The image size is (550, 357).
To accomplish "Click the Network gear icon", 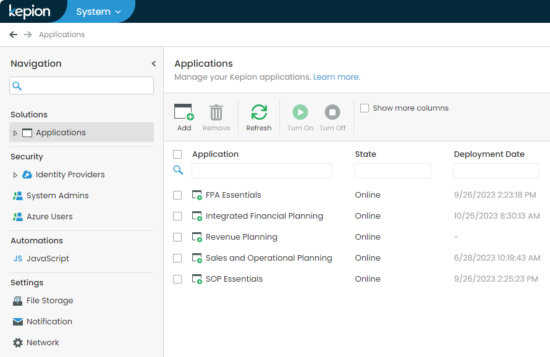I will (18, 343).
